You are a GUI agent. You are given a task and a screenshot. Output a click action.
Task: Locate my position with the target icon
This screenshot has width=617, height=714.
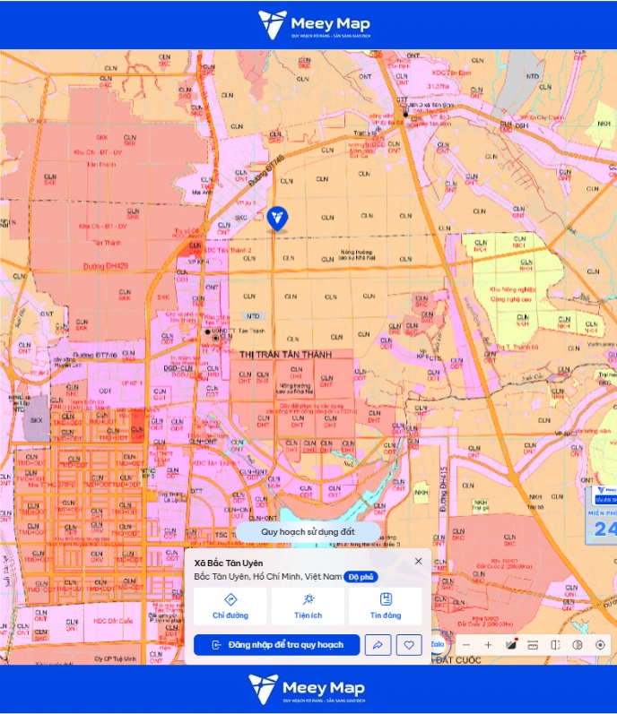[x=600, y=645]
